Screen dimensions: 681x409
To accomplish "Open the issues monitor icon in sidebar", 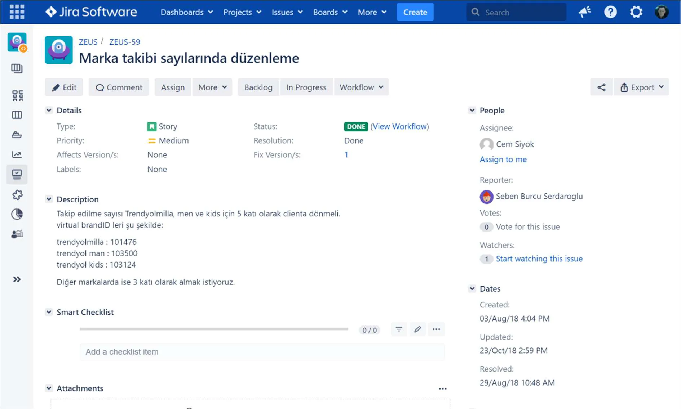I will coord(17,175).
